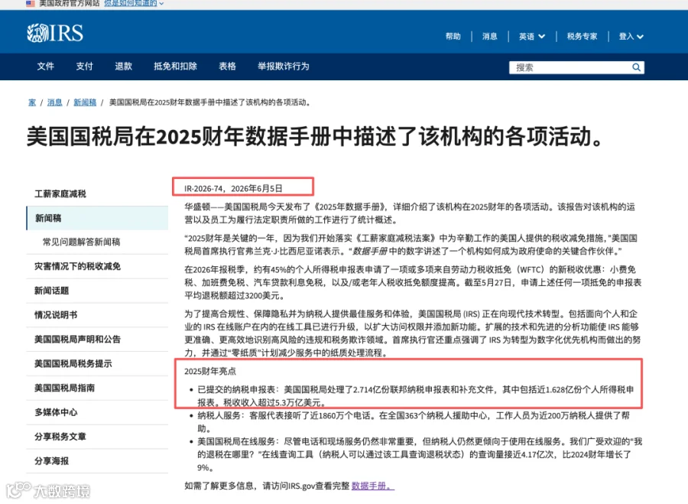Open the 文件 navigation menu

46,67
